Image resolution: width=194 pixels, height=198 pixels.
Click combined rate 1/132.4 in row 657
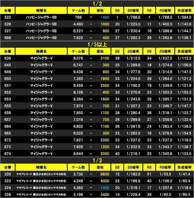pyautogui.click(x=184, y=119)
